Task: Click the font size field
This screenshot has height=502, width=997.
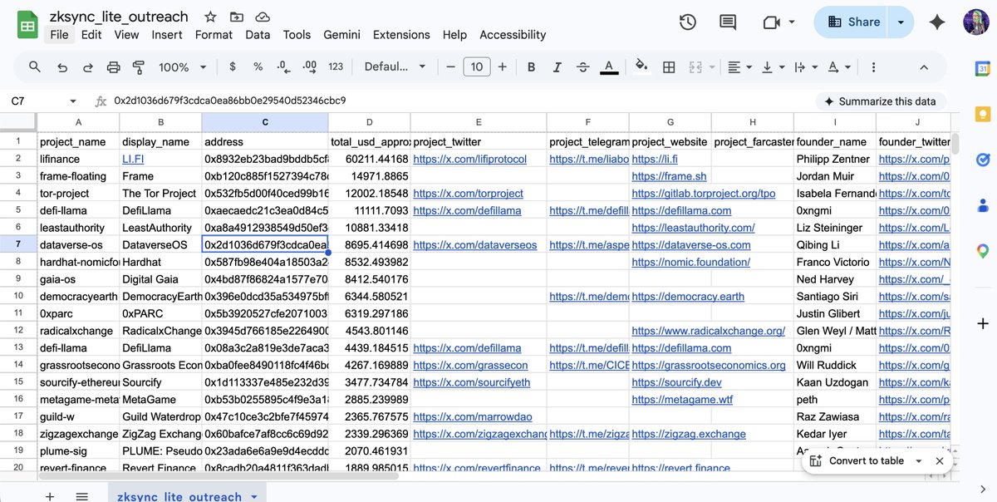Action: coord(477,66)
